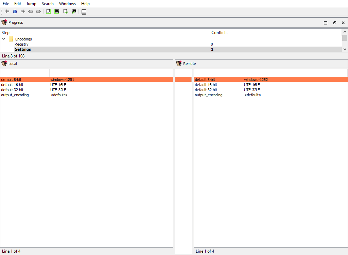Open the File menu
Viewport: 348px width, 255px height.
[5, 3]
